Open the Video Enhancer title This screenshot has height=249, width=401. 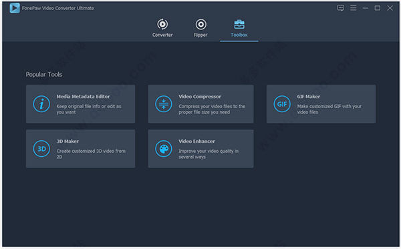(196, 142)
